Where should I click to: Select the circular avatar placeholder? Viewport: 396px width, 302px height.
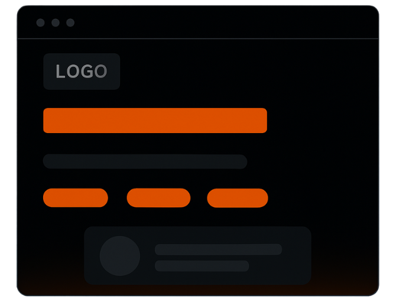click(x=120, y=256)
